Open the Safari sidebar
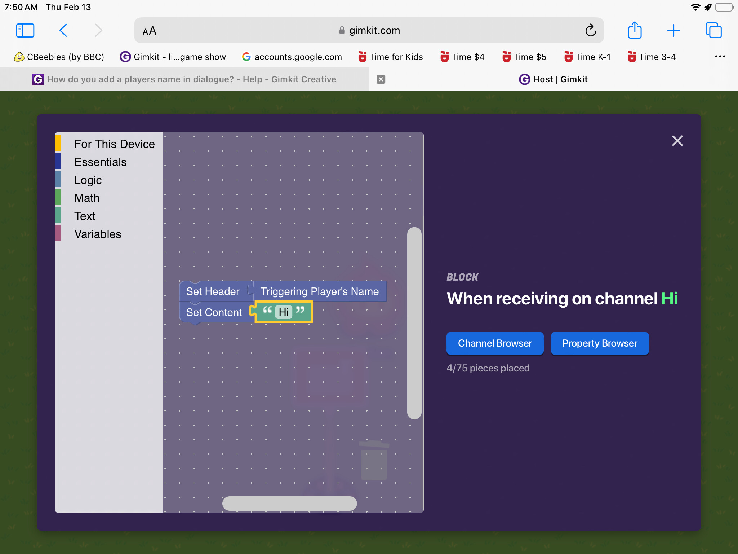The width and height of the screenshot is (738, 554). [25, 30]
